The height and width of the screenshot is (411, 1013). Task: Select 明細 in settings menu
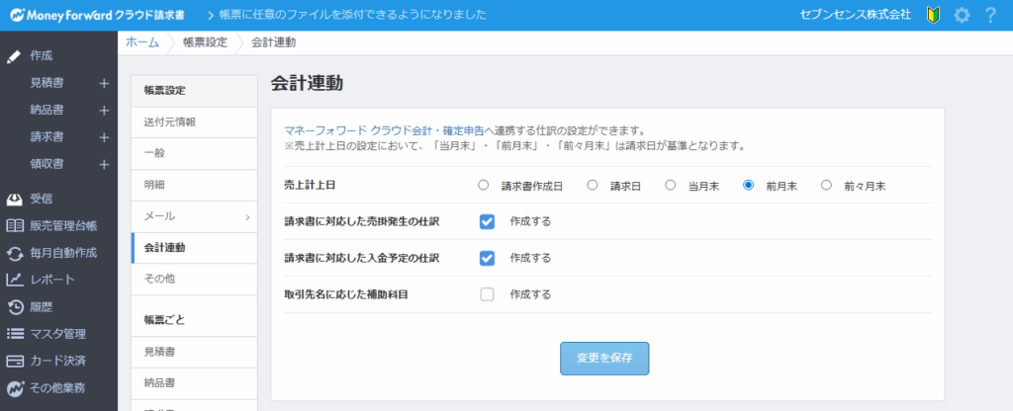[x=155, y=185]
